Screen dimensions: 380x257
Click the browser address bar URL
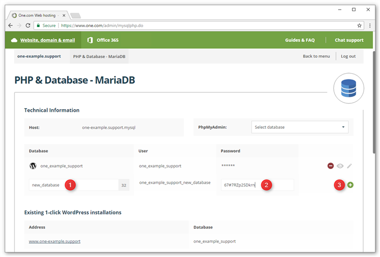(102, 25)
